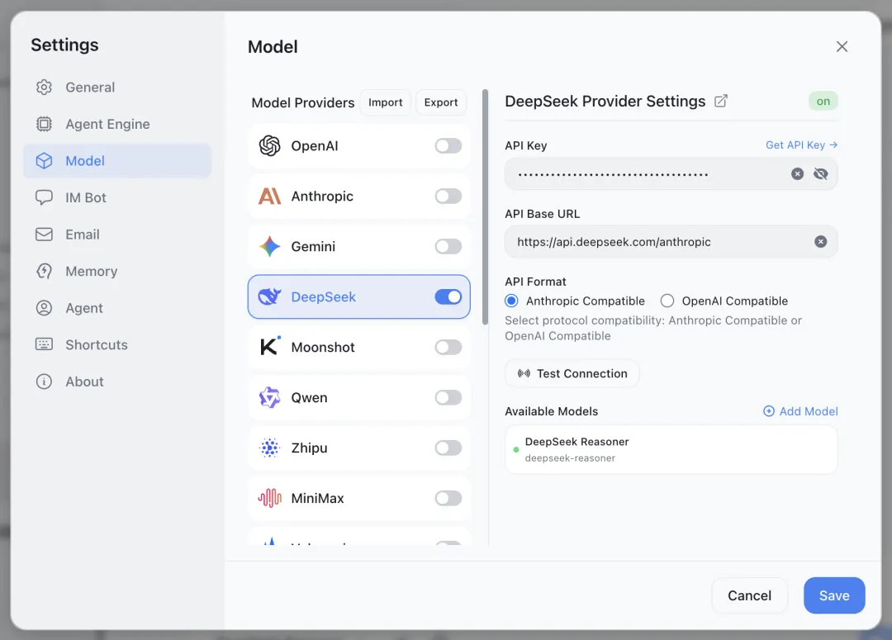Clear the API Key field with X icon
The image size is (892, 640).
coord(797,174)
